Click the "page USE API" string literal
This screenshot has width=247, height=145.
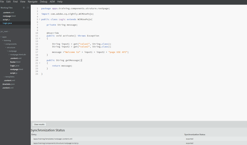click(x=118, y=52)
